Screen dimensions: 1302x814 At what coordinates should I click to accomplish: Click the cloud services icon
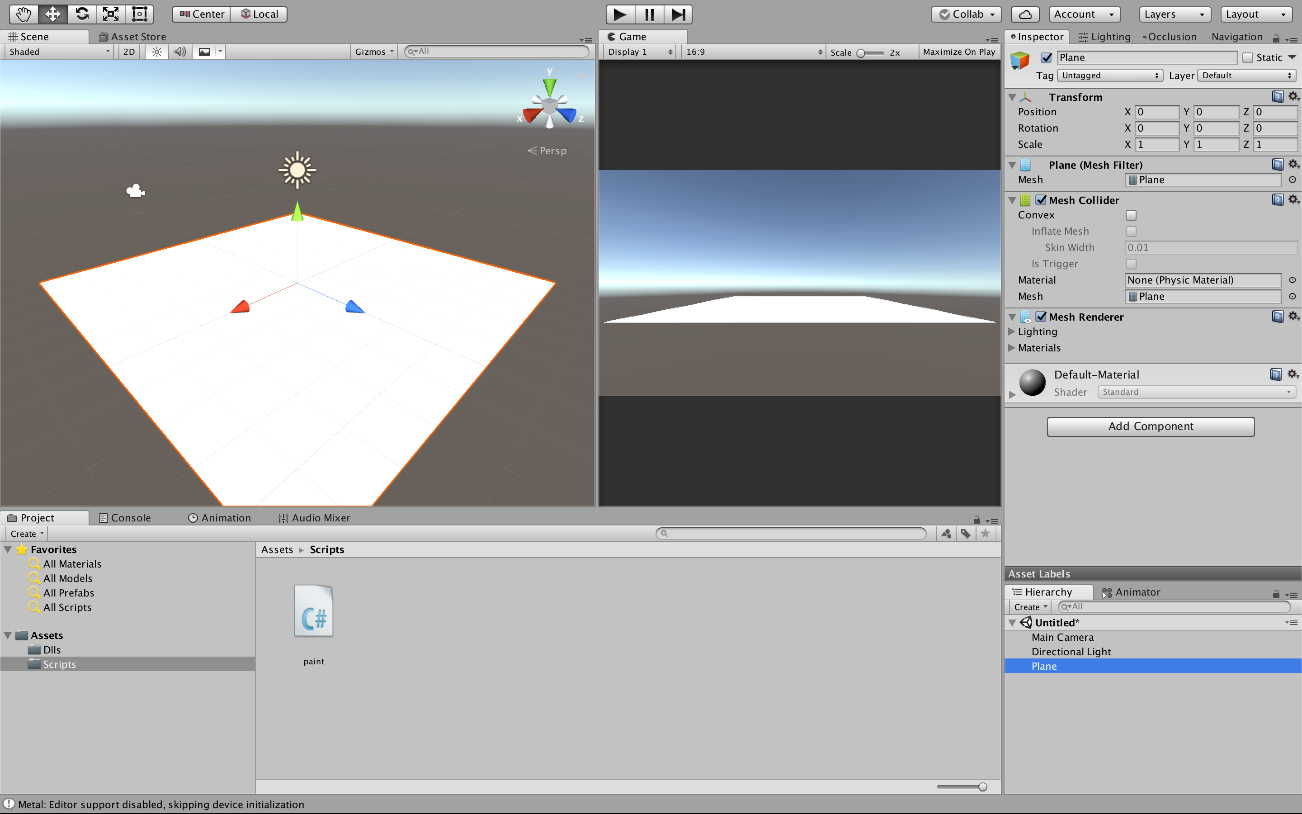[1024, 14]
